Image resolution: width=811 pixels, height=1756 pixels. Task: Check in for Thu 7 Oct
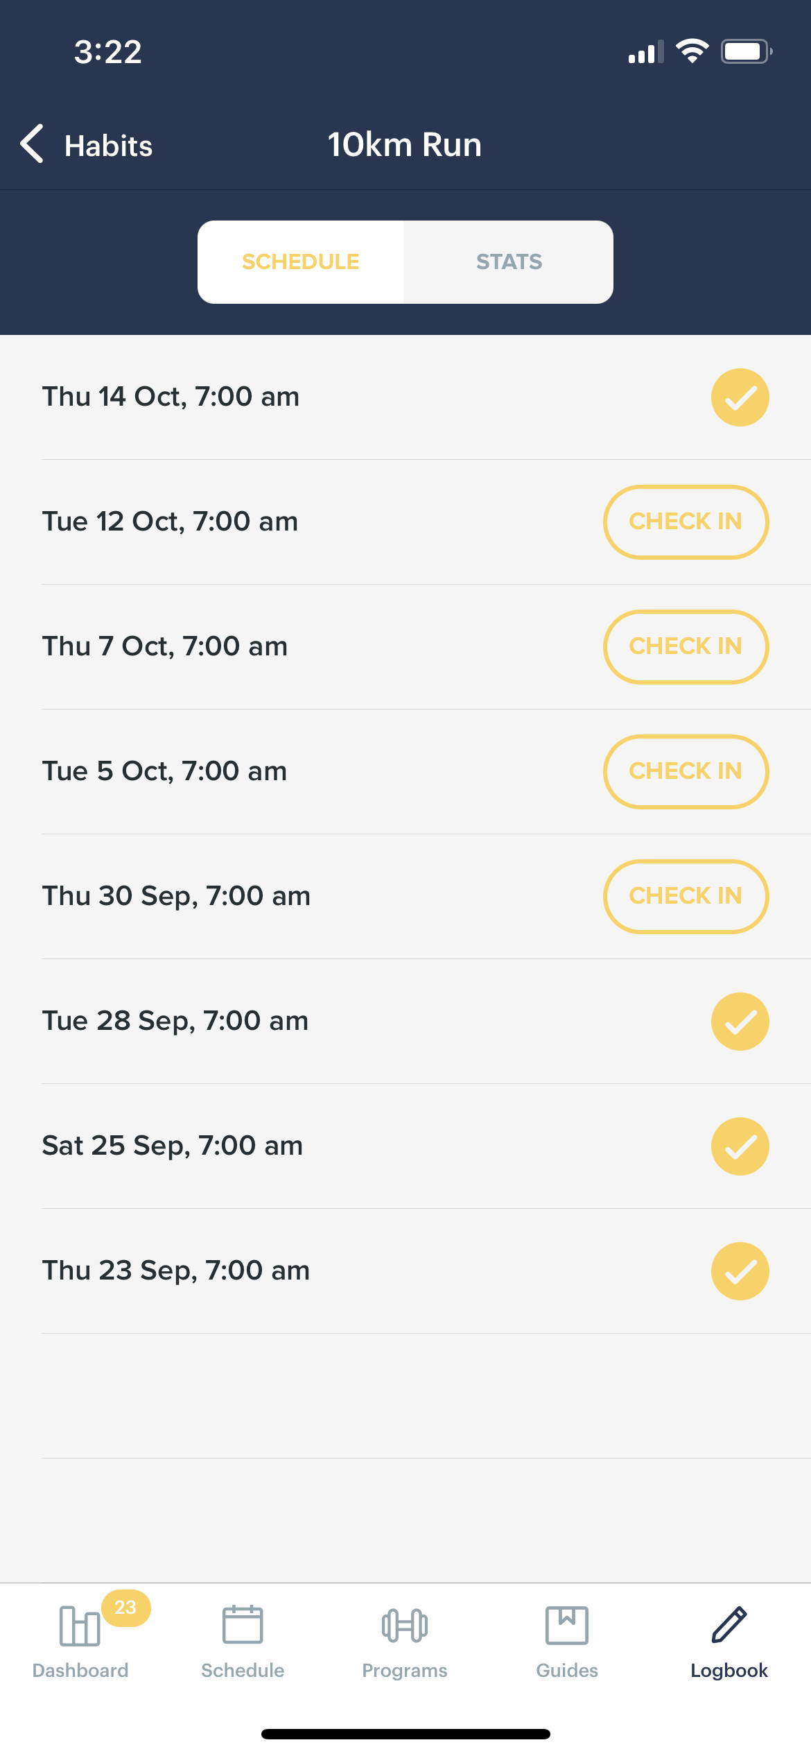click(686, 647)
